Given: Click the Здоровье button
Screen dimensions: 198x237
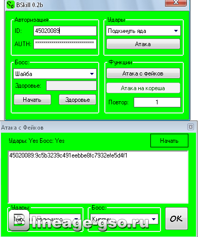Looking at the screenshot, I should pos(77,100).
